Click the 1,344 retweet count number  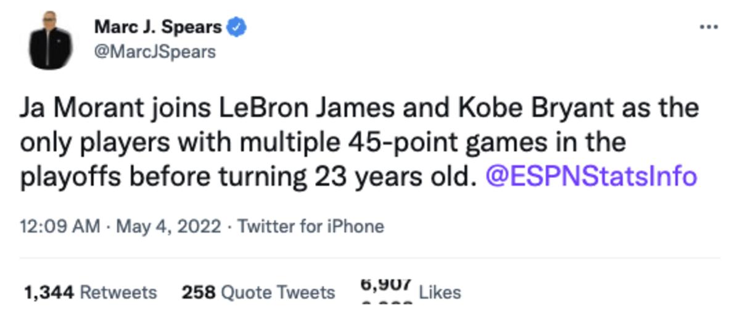(x=49, y=292)
